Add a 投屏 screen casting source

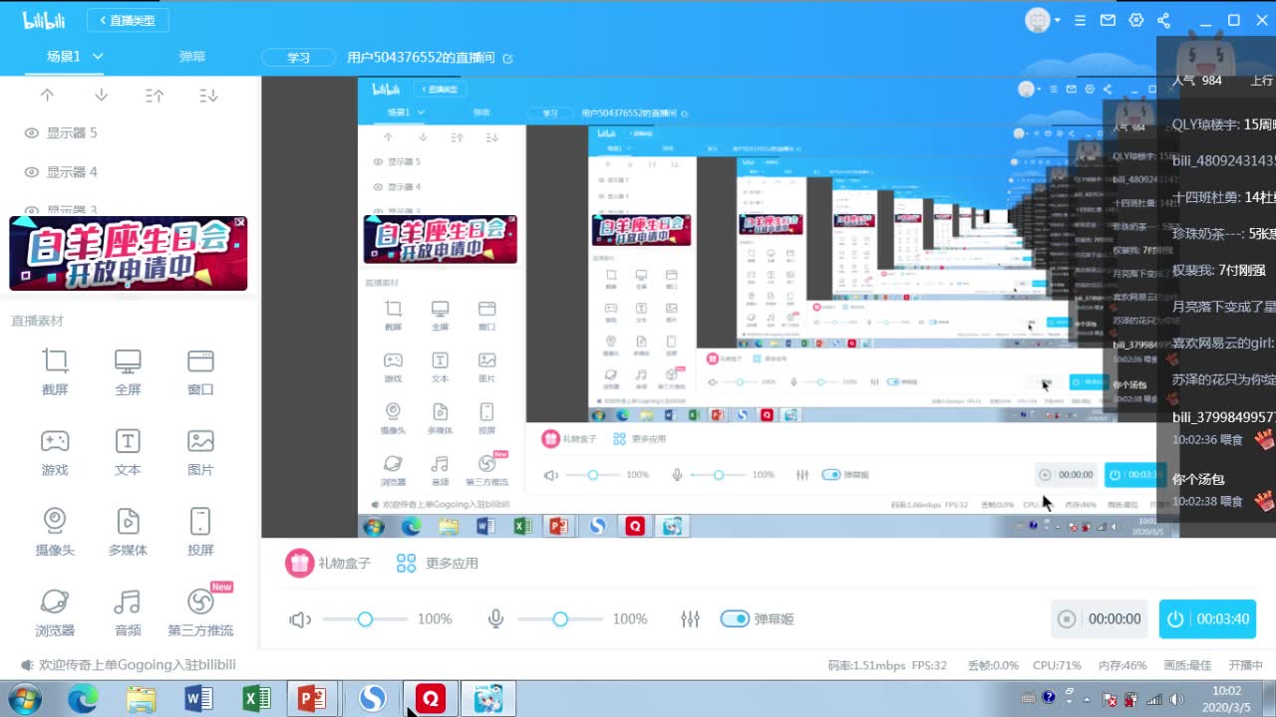click(x=200, y=532)
